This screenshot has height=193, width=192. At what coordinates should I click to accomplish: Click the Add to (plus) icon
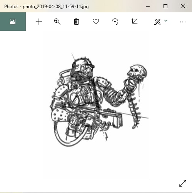(x=39, y=22)
